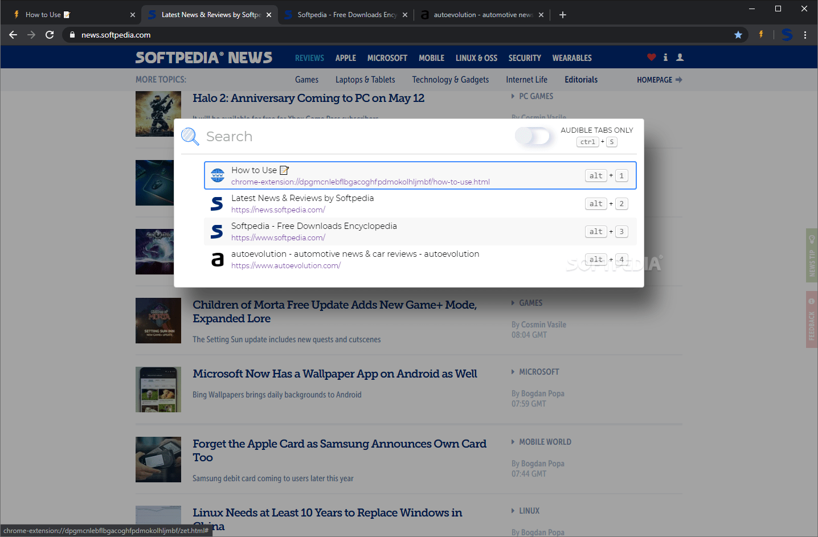Open the Games topic
This screenshot has width=818, height=537.
[306, 80]
